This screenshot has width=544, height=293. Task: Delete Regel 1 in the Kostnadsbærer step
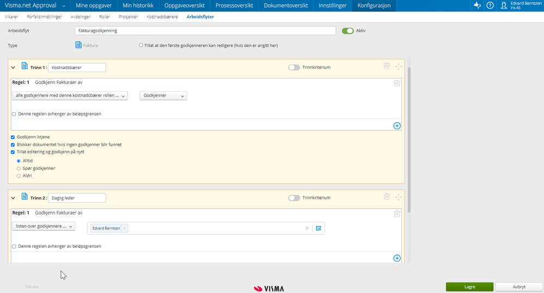click(397, 83)
